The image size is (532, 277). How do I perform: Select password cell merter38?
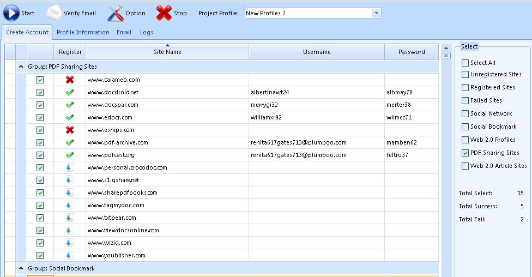(x=412, y=105)
